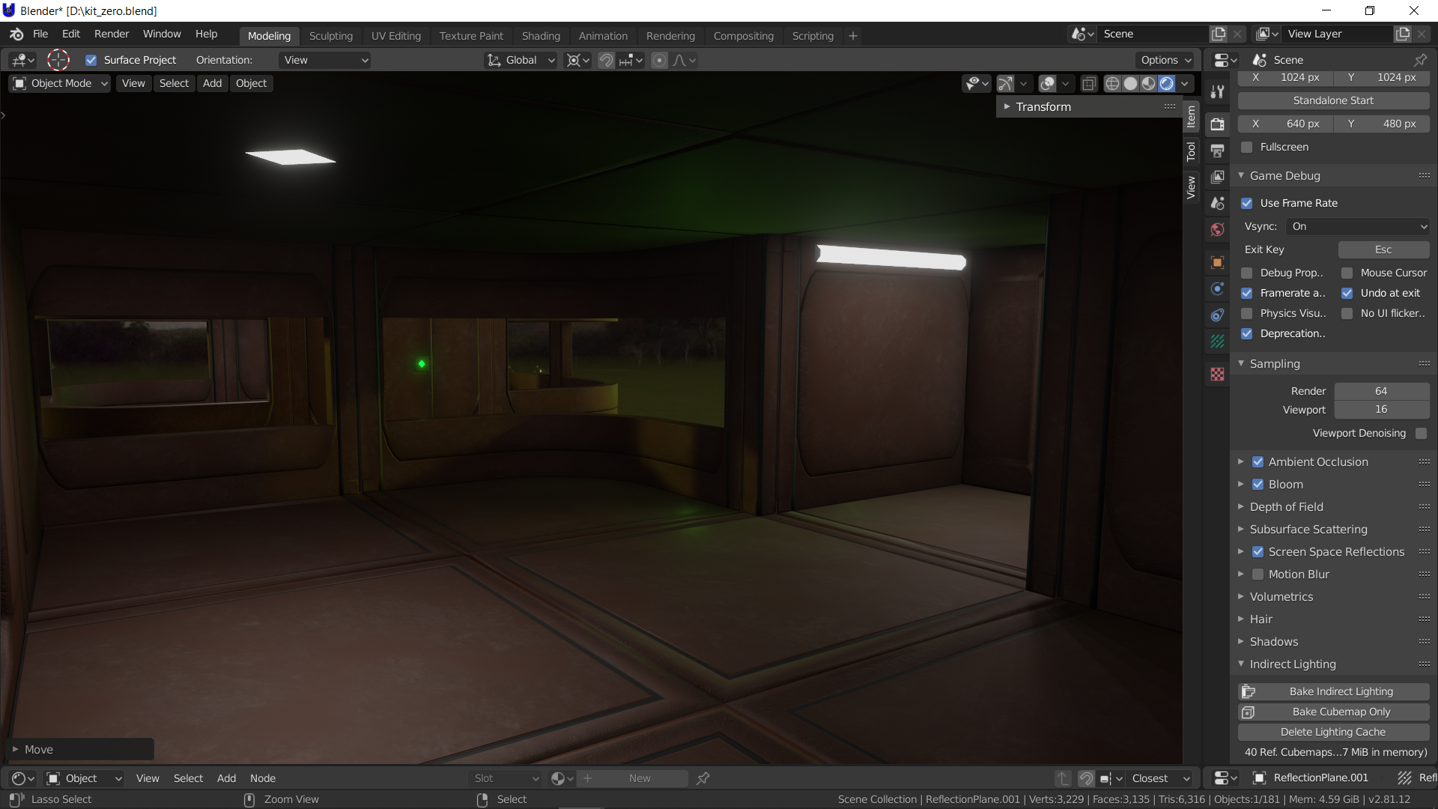The width and height of the screenshot is (1438, 809).
Task: Expand the Volumetrics panel
Action: 1281,596
